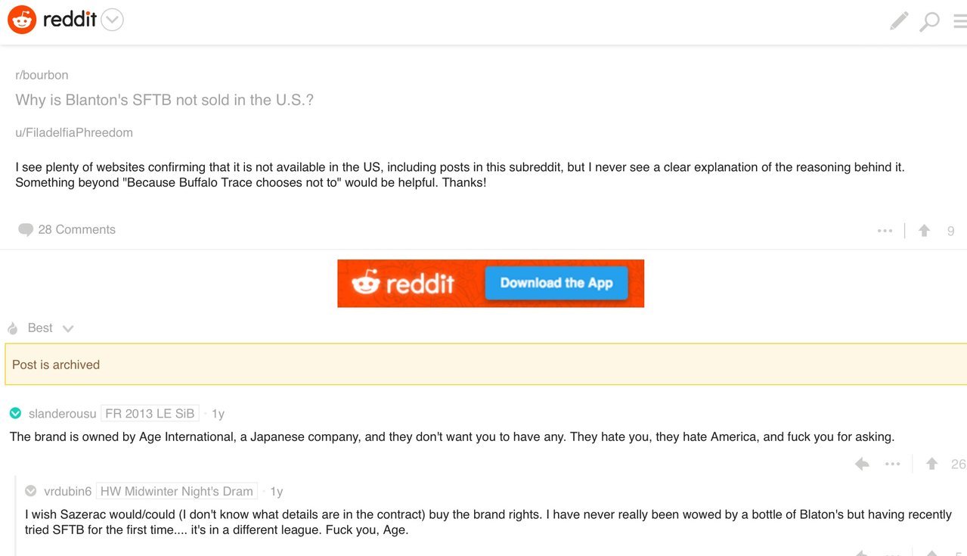
Task: Click the Reddit Snoo logo icon
Action: [x=22, y=20]
